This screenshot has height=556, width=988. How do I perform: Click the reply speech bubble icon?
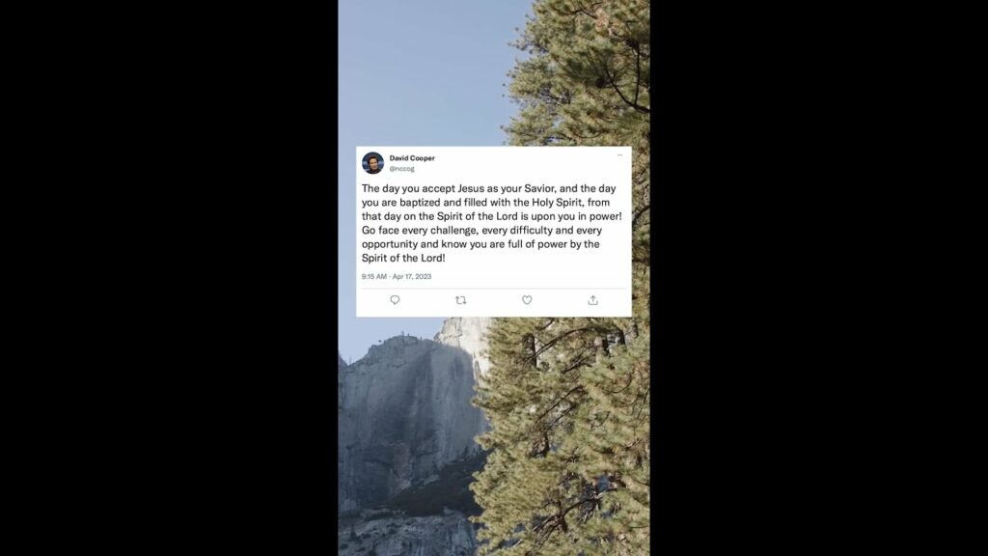coord(395,300)
